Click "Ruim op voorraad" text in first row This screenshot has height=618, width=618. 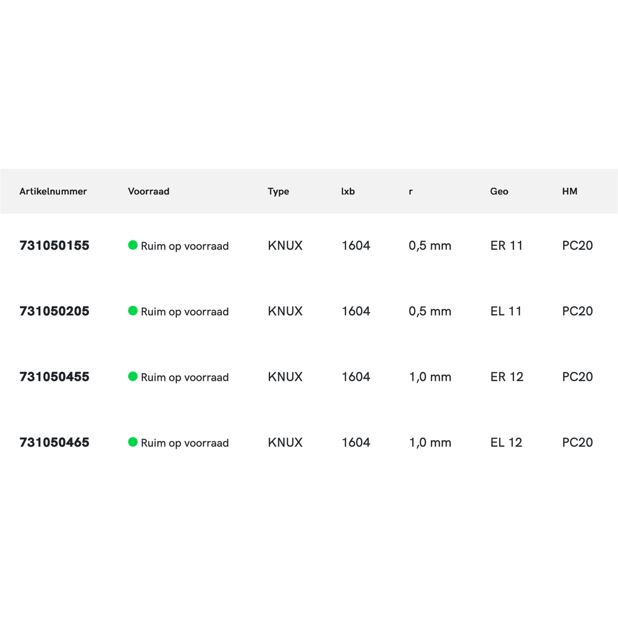click(x=185, y=246)
